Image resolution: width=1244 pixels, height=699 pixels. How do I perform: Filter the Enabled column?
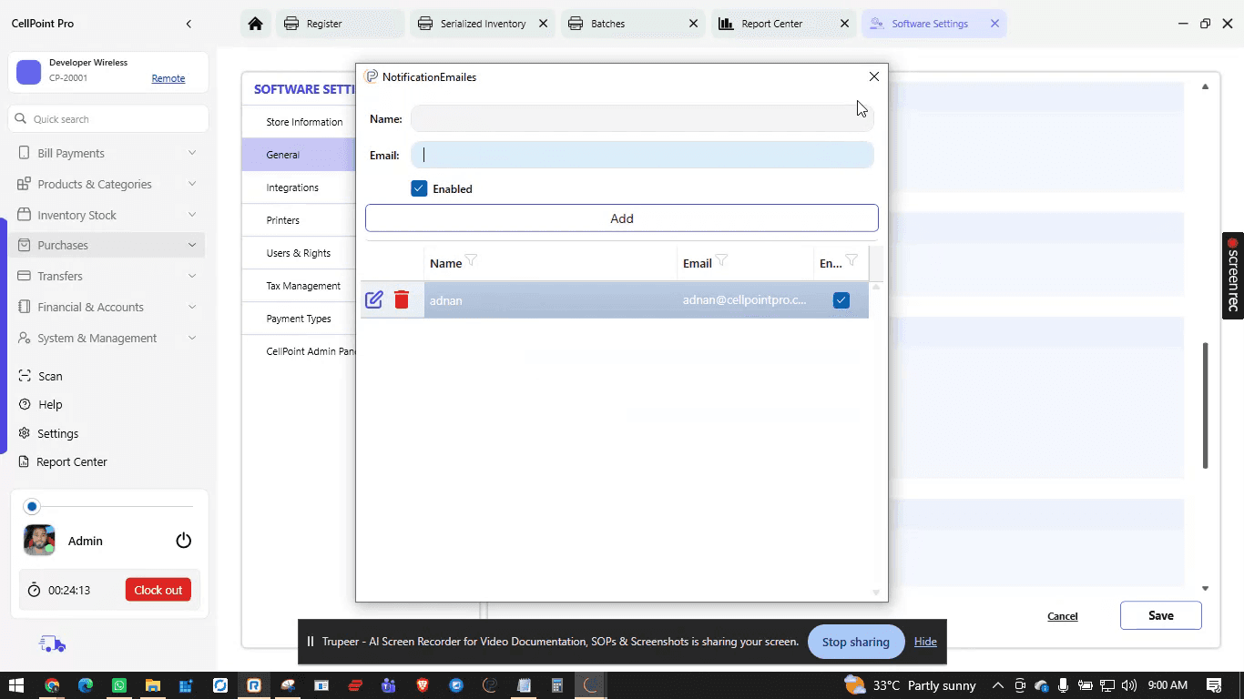(x=851, y=261)
